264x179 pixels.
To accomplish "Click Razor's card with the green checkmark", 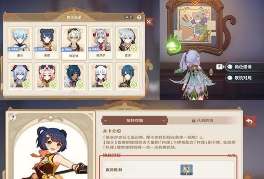I will pos(128,43).
